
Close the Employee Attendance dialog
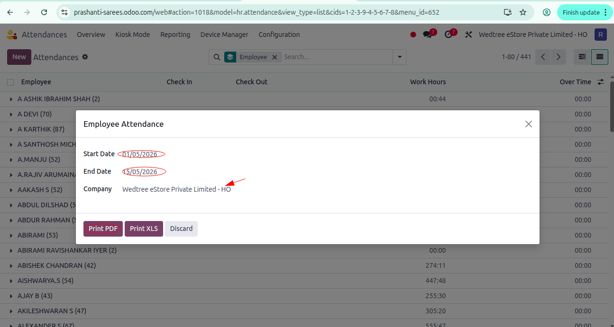coord(529,124)
